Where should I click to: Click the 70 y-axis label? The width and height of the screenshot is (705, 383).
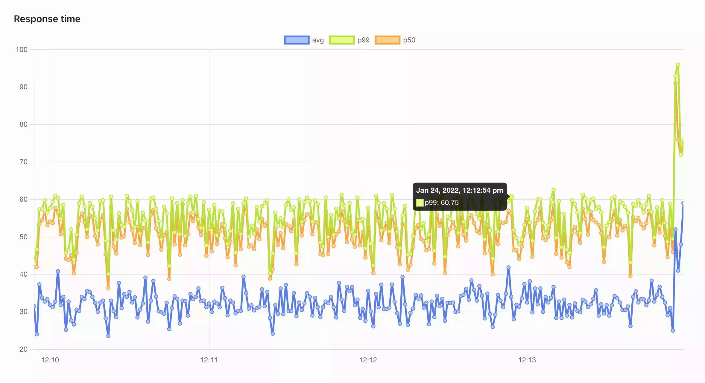(x=23, y=162)
